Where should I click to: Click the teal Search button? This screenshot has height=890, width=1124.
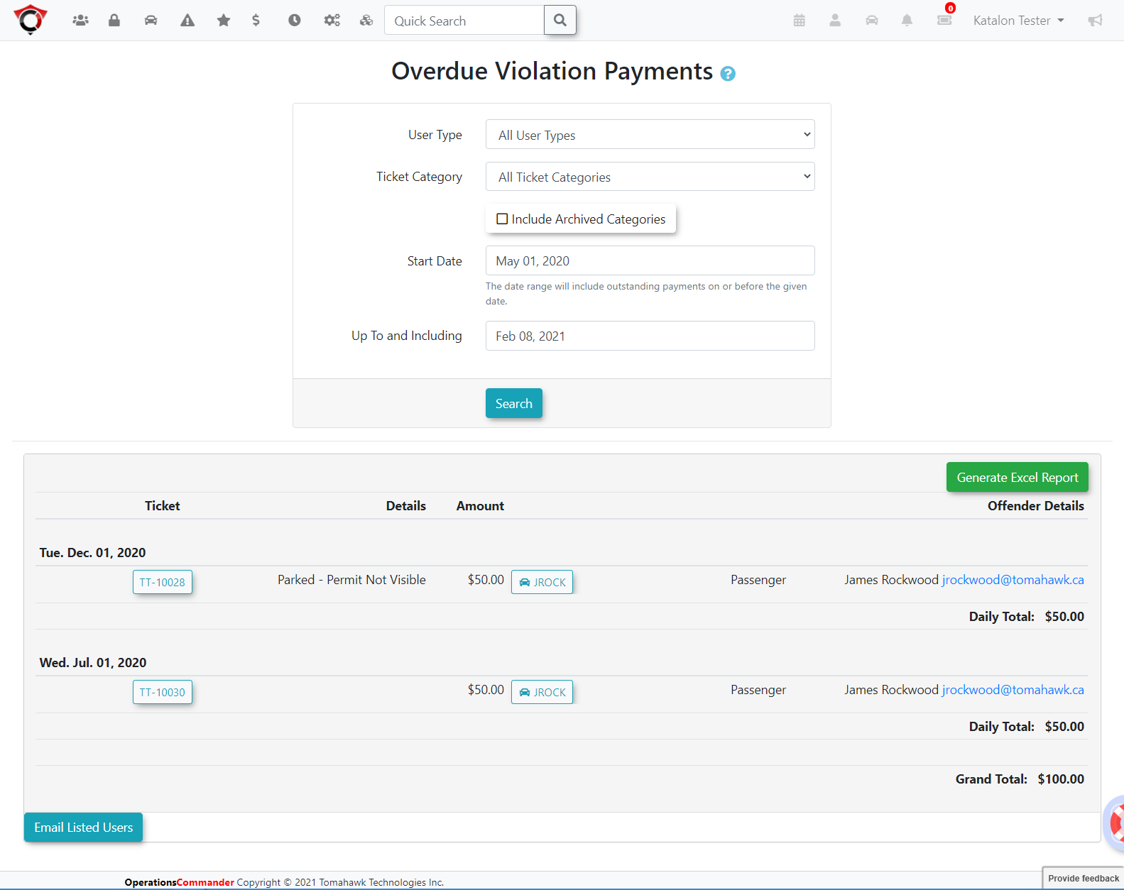[x=514, y=403]
